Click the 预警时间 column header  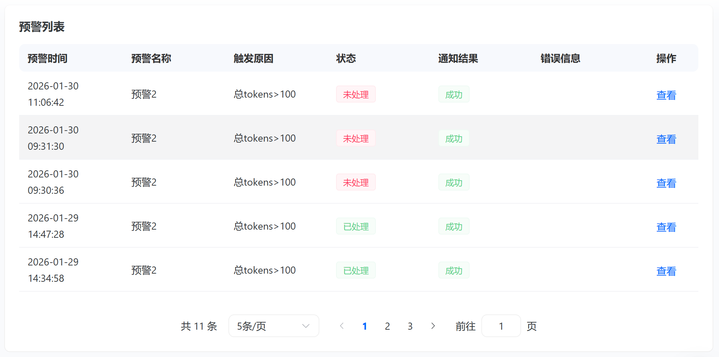click(48, 58)
